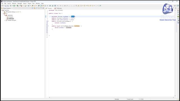This screenshot has height=101, width=180.
Task: Click the Save toolbar icon
Action: point(6,6)
